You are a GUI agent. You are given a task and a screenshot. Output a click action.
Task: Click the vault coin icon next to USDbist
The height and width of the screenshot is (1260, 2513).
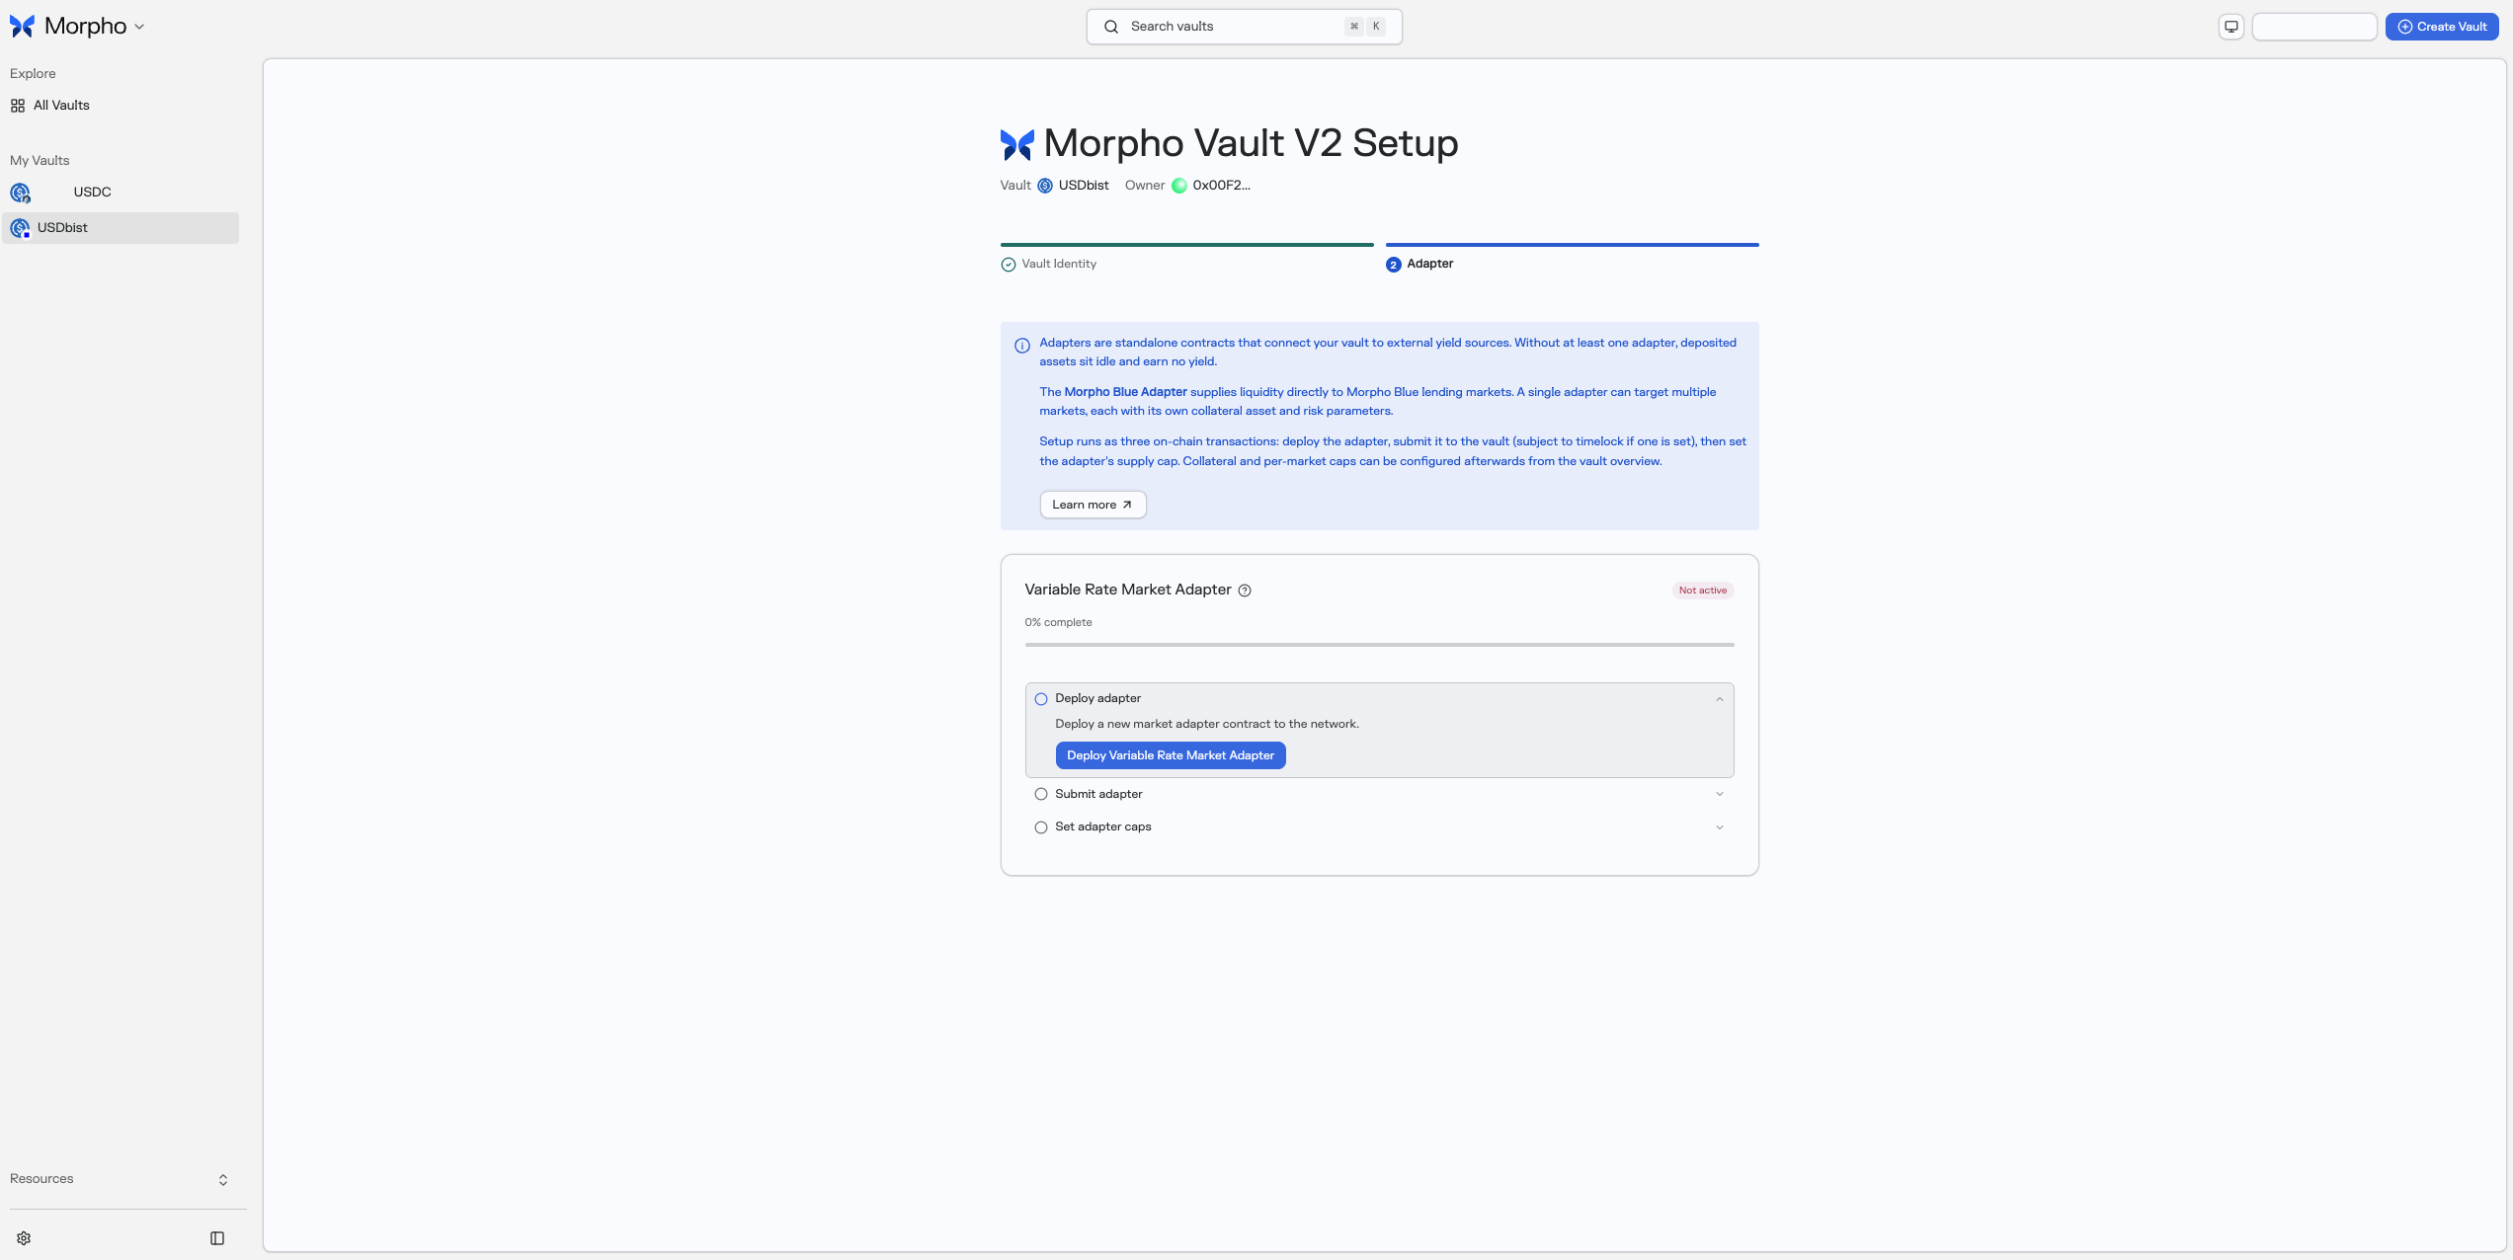pyautogui.click(x=1045, y=186)
